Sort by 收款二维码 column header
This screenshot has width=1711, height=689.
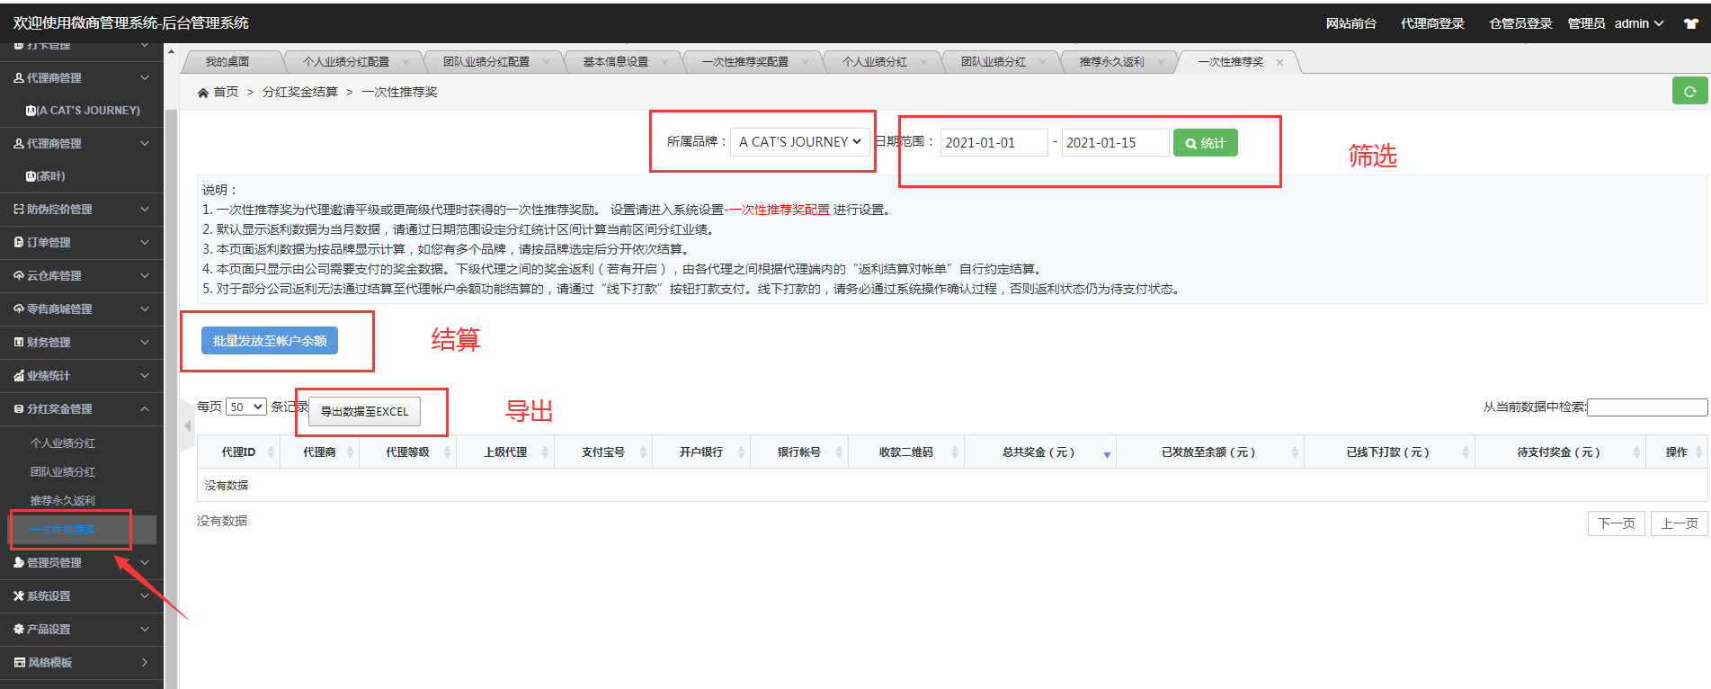pyautogui.click(x=906, y=452)
